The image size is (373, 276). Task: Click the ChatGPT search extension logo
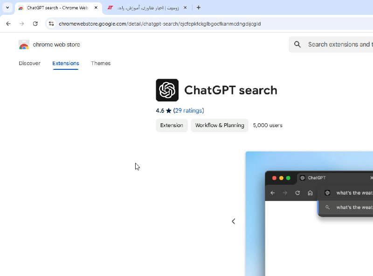click(167, 90)
